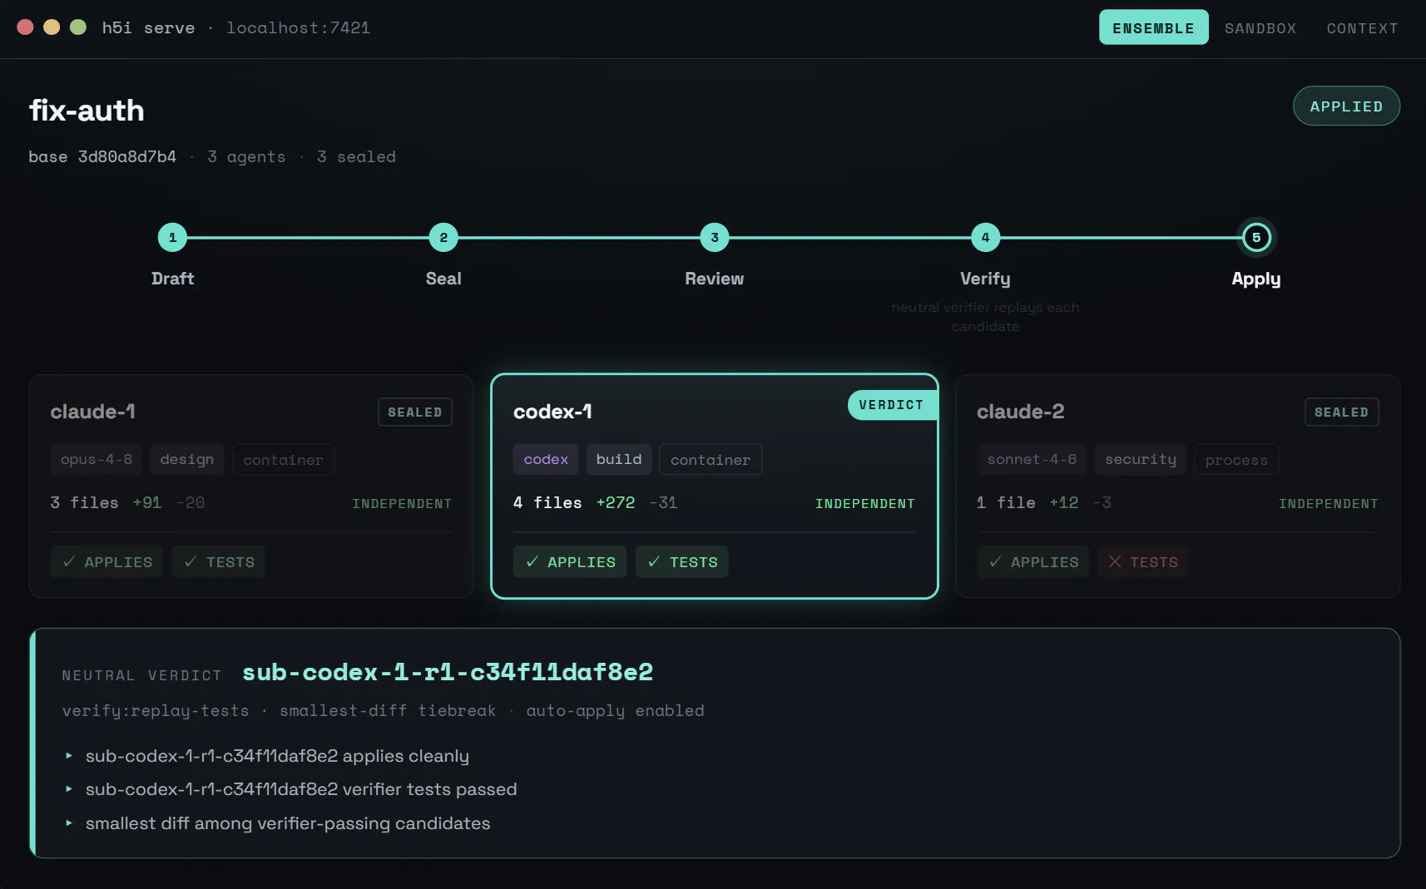Click bullet arrow beside 'verifier tests passed'
Screen dimensions: 1426x889
(69, 788)
